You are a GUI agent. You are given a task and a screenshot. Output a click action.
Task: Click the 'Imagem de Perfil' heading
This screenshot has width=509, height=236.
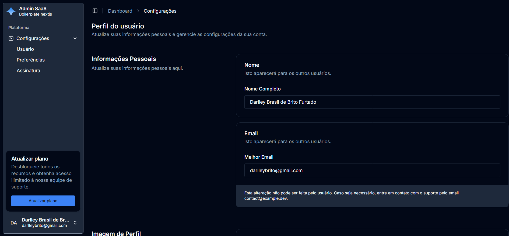pyautogui.click(x=116, y=233)
